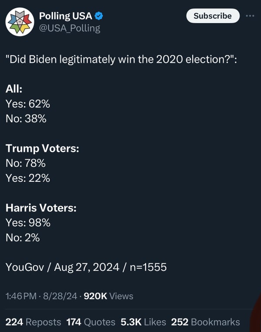The height and width of the screenshot is (332, 261).
Task: Click the All results heading
Action: [x=14, y=89]
